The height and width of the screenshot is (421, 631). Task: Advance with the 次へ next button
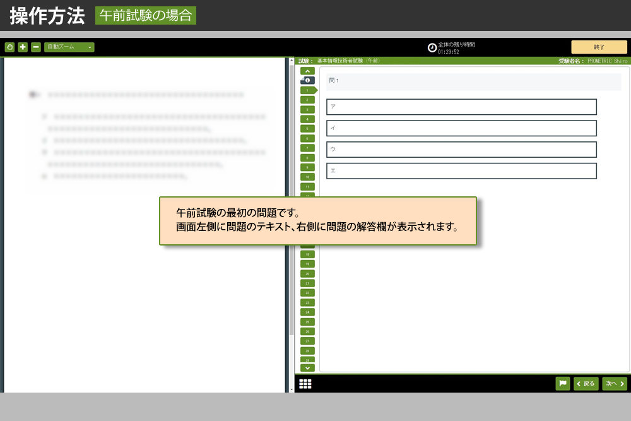pos(615,384)
